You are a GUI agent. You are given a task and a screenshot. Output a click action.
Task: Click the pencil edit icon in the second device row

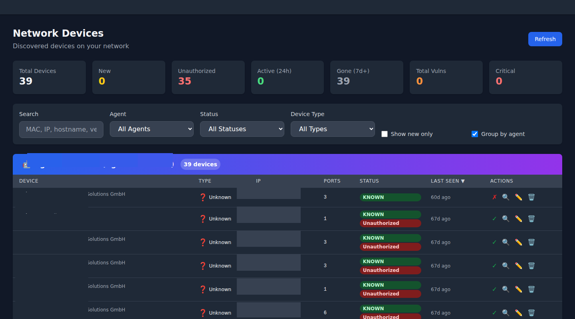click(519, 219)
